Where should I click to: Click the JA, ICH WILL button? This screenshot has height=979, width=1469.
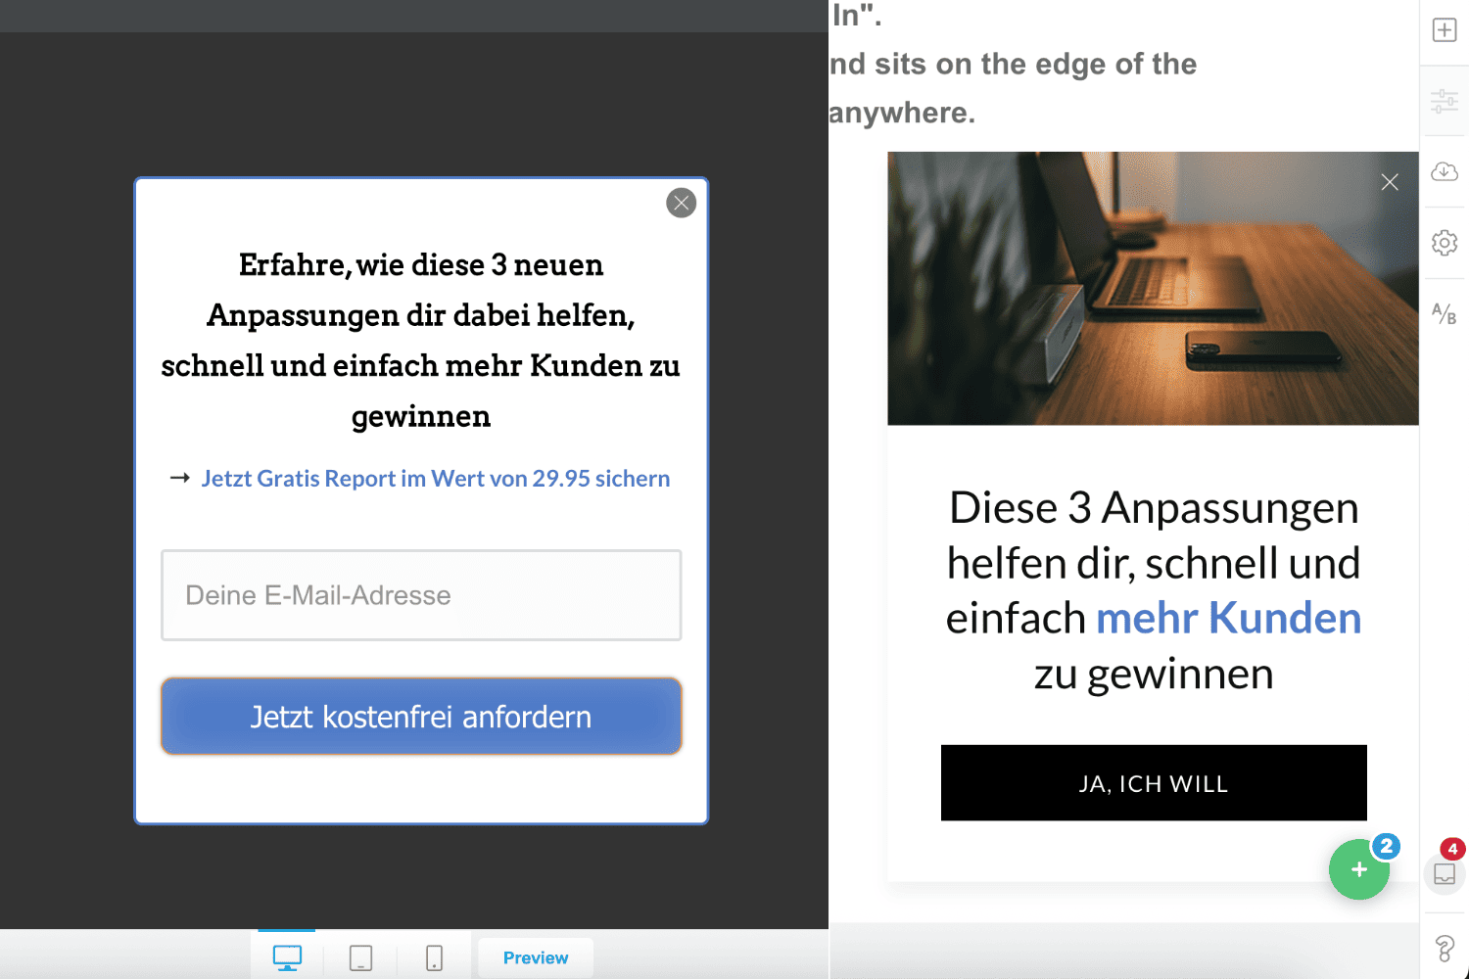1154,783
